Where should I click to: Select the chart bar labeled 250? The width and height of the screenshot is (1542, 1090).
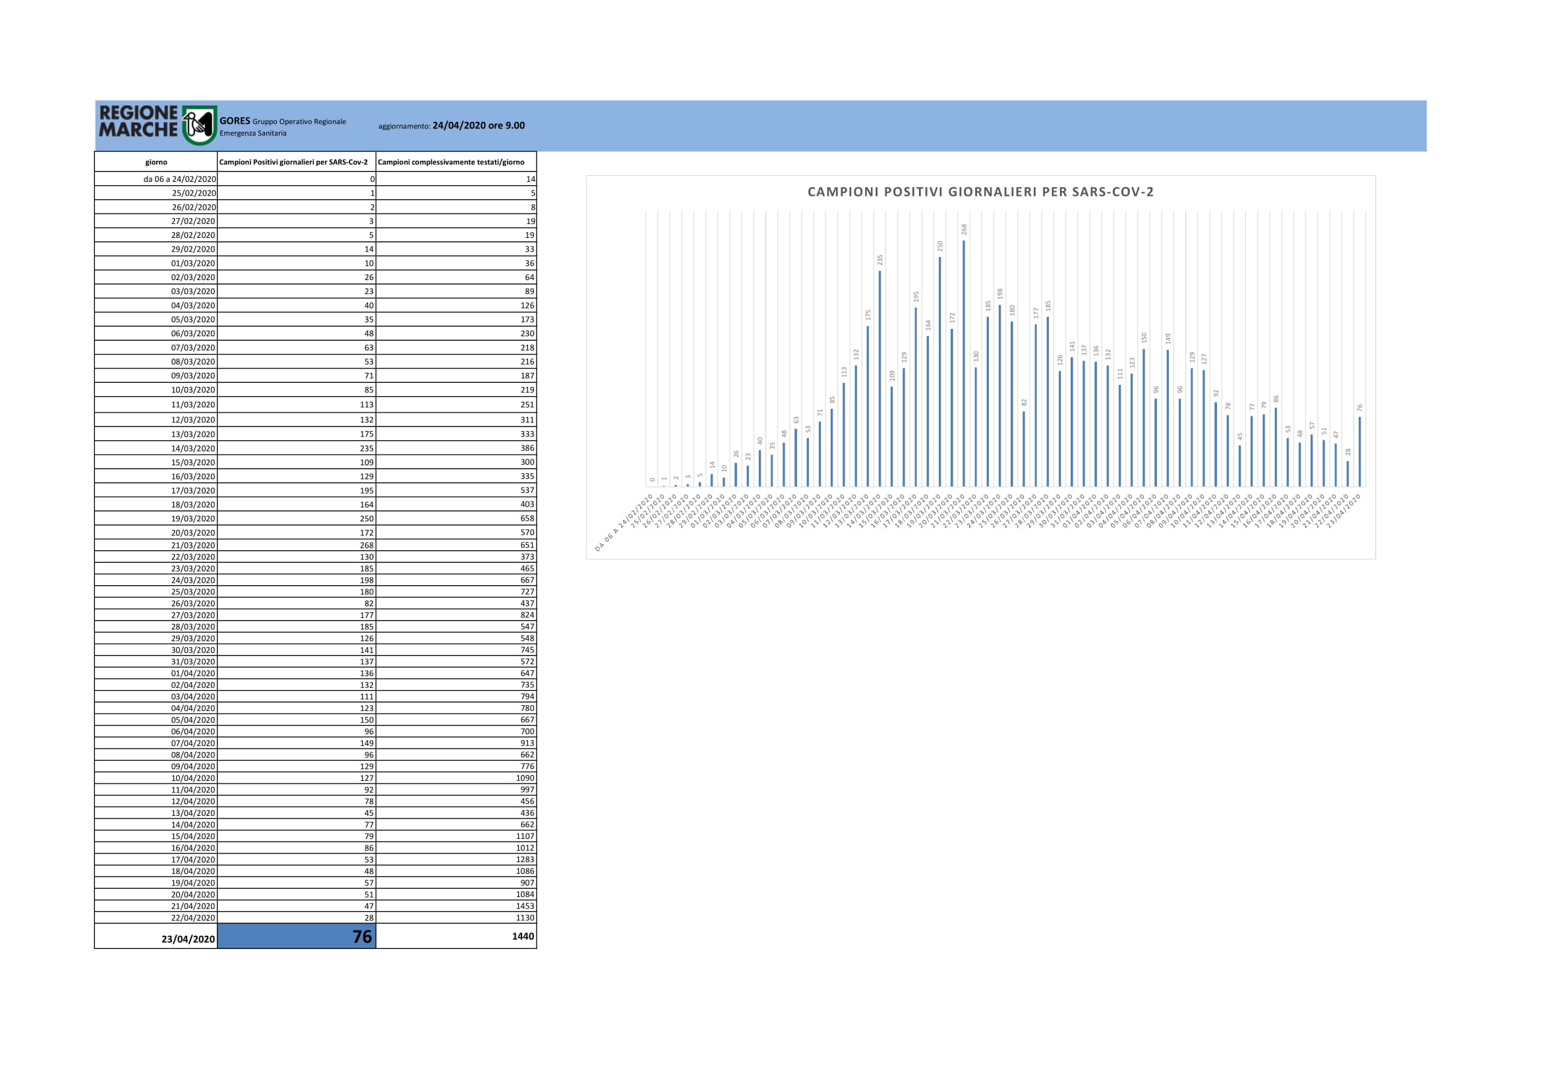(939, 372)
